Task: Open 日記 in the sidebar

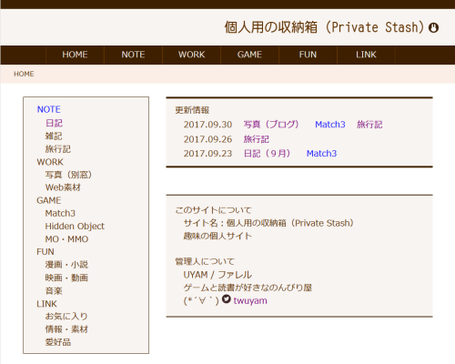Action: pos(54,123)
